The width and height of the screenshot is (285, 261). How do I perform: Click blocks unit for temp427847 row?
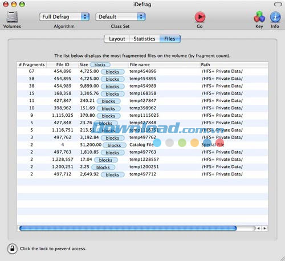coord(108,101)
